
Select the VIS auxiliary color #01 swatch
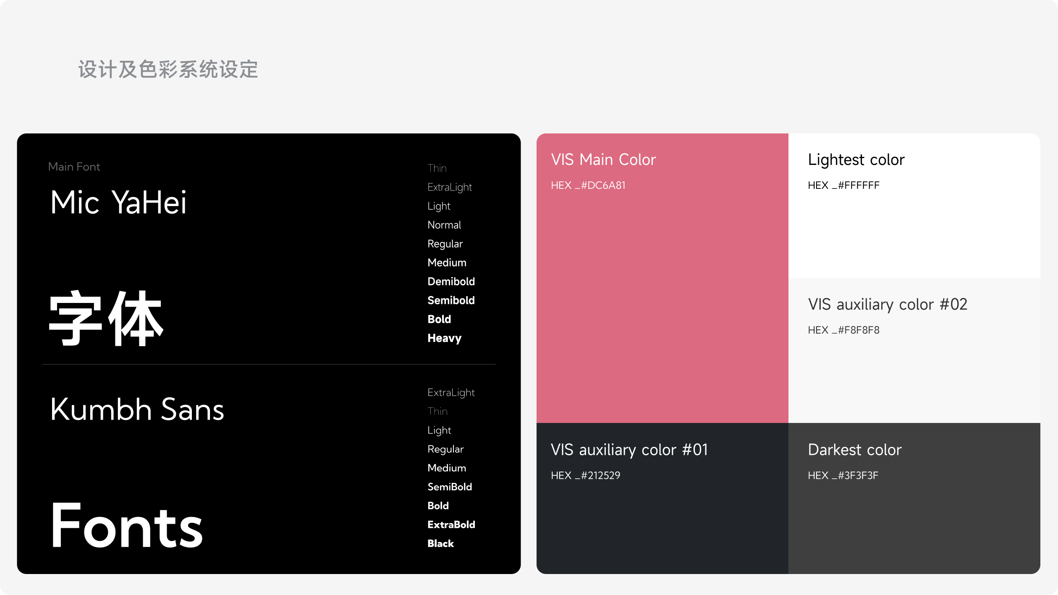662,525
